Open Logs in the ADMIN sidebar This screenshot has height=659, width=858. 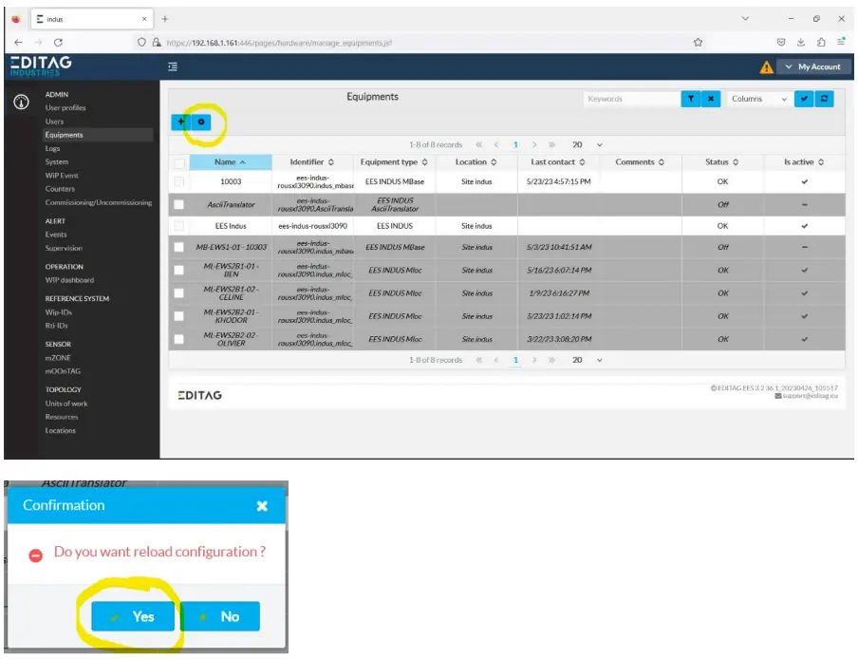click(x=53, y=149)
